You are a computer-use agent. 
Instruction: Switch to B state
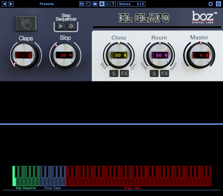point(107,4)
